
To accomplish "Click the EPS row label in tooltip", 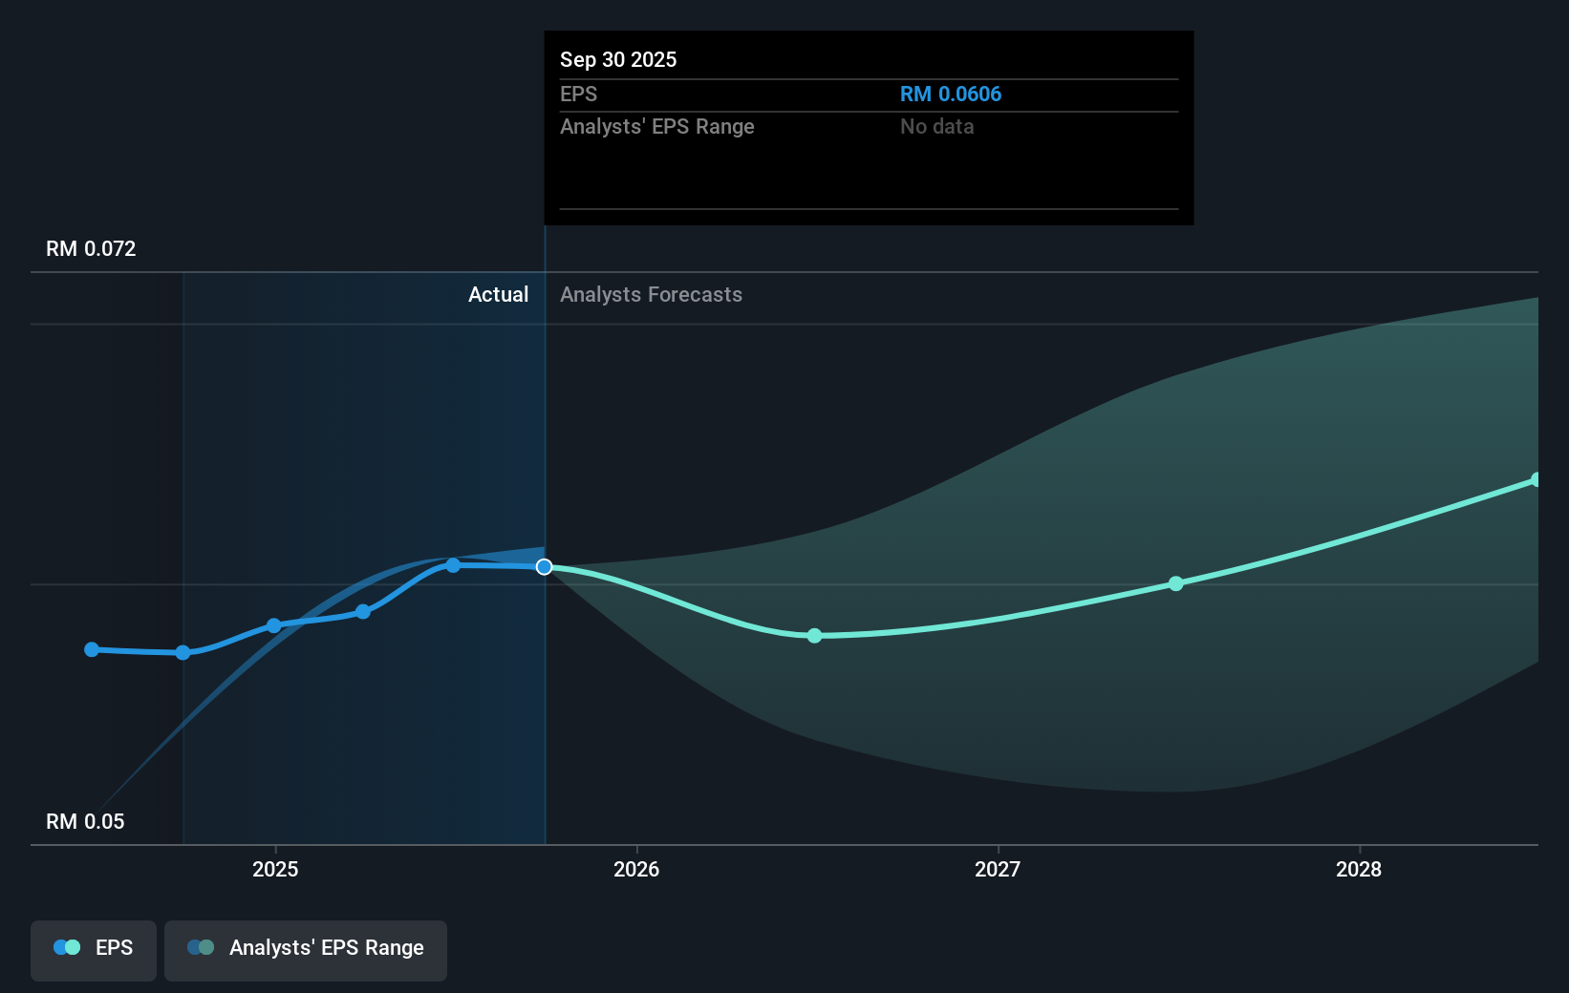I will tap(578, 95).
